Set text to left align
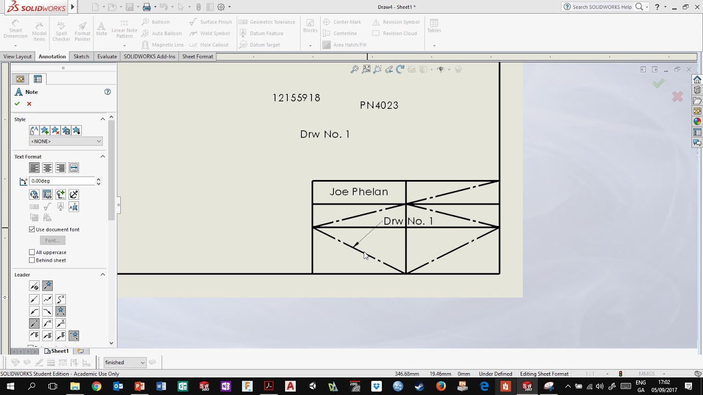Viewport: 703px width, 395px height. [x=34, y=168]
